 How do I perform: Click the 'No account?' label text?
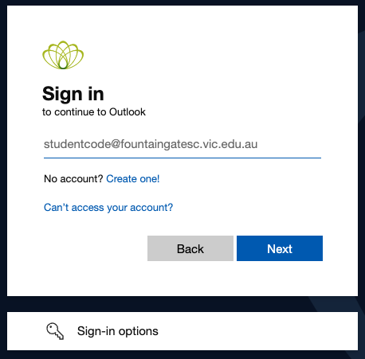tap(73, 179)
